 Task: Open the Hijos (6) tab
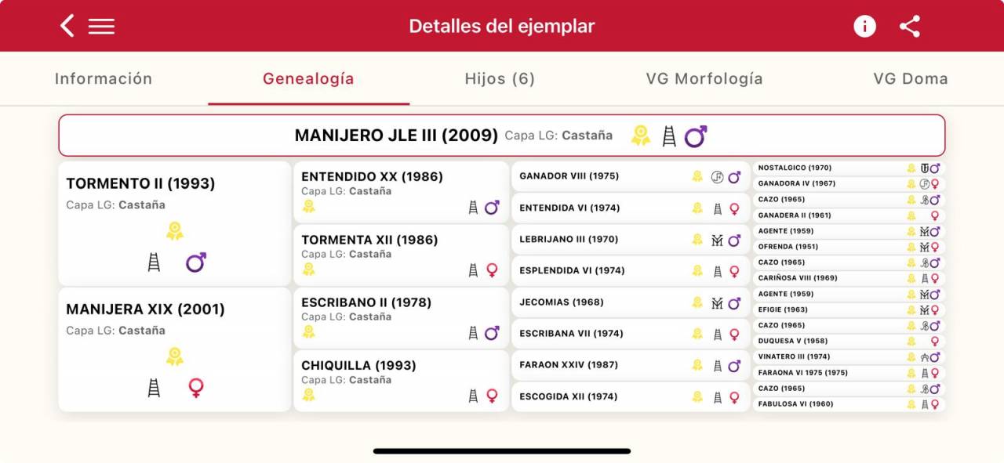pyautogui.click(x=500, y=78)
